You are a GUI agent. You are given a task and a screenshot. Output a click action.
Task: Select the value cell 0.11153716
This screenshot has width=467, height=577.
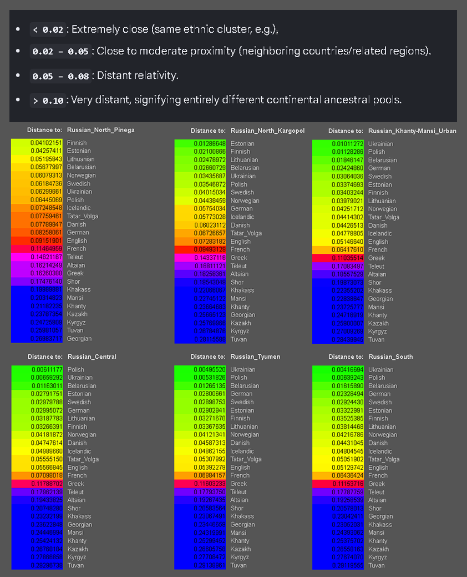[x=338, y=484]
